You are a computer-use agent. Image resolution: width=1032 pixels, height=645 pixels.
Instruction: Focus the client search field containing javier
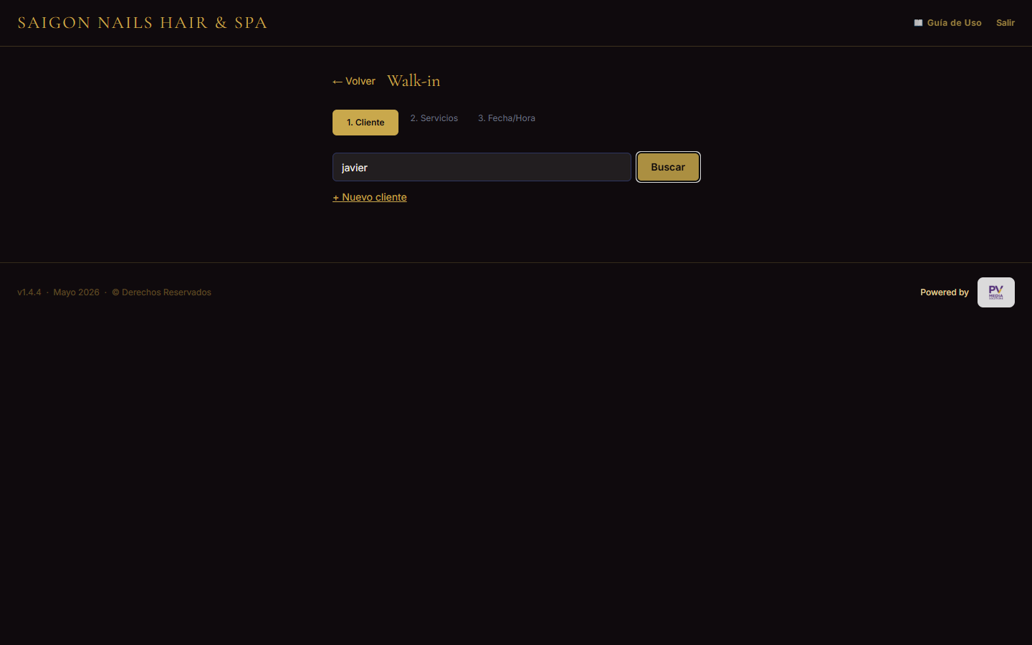(x=482, y=167)
